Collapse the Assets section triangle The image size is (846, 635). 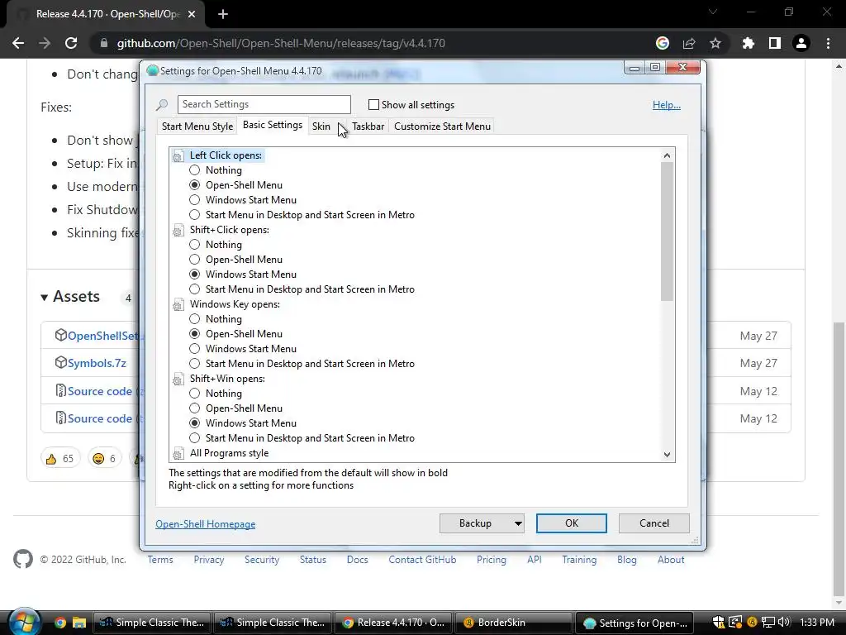(45, 298)
